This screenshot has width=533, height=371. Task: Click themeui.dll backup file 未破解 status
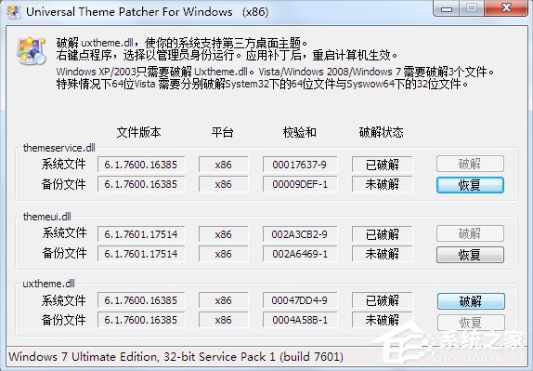click(382, 254)
